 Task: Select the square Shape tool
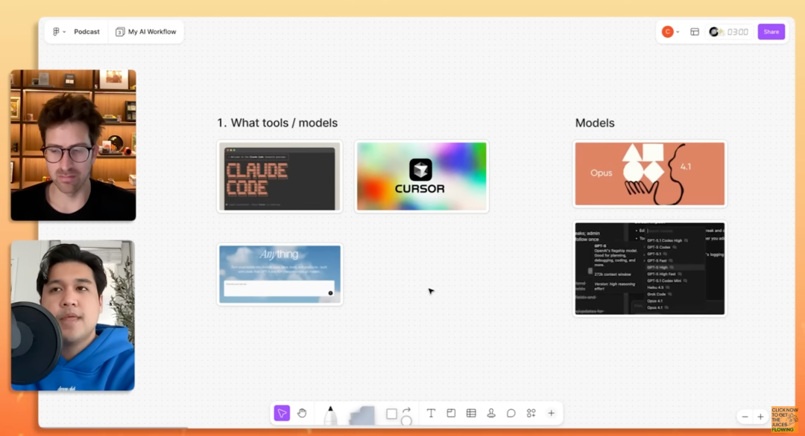(391, 414)
